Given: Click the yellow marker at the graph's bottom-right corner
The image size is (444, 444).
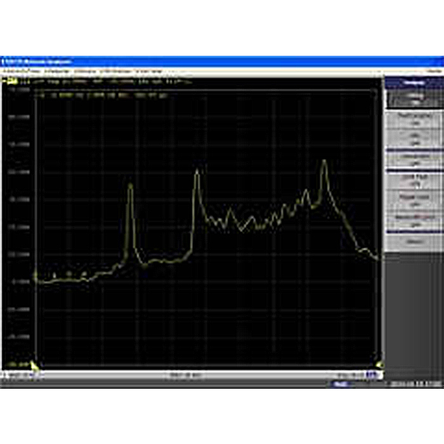Looking at the screenshot, I should pos(381,364).
